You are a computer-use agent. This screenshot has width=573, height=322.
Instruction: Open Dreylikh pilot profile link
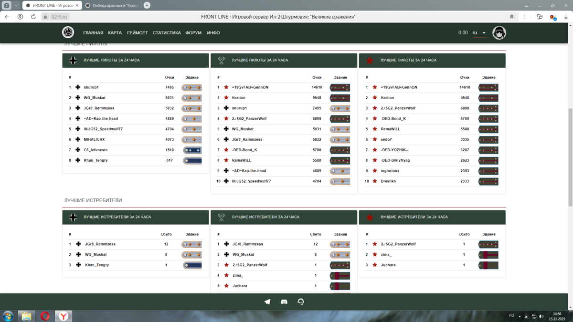(388, 181)
